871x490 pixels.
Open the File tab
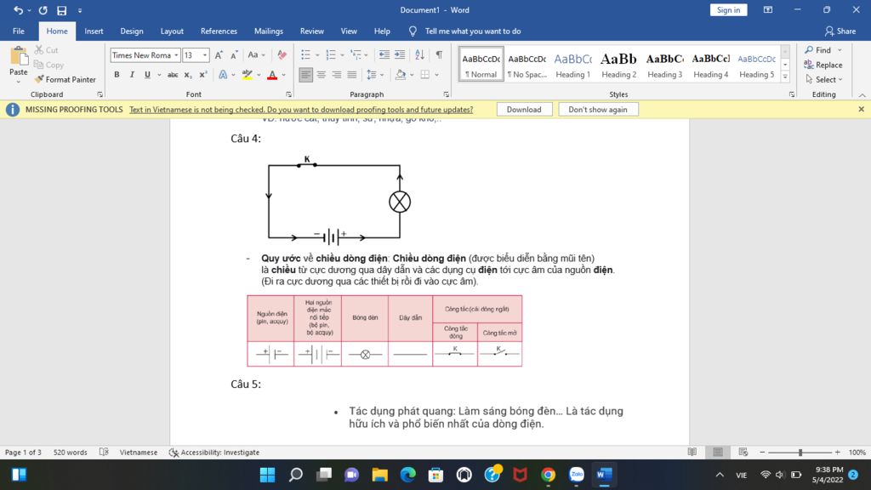coord(19,31)
